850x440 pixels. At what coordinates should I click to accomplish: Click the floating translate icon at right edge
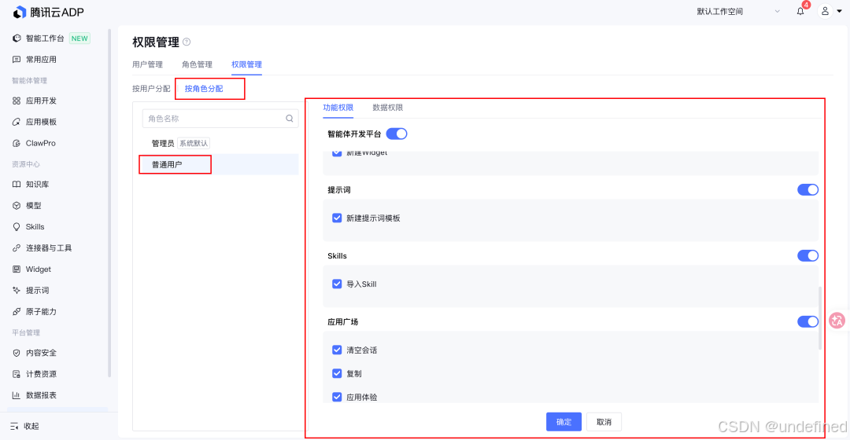click(x=837, y=321)
